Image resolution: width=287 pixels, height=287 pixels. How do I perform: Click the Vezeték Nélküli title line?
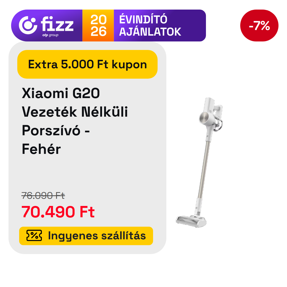[x=75, y=112]
